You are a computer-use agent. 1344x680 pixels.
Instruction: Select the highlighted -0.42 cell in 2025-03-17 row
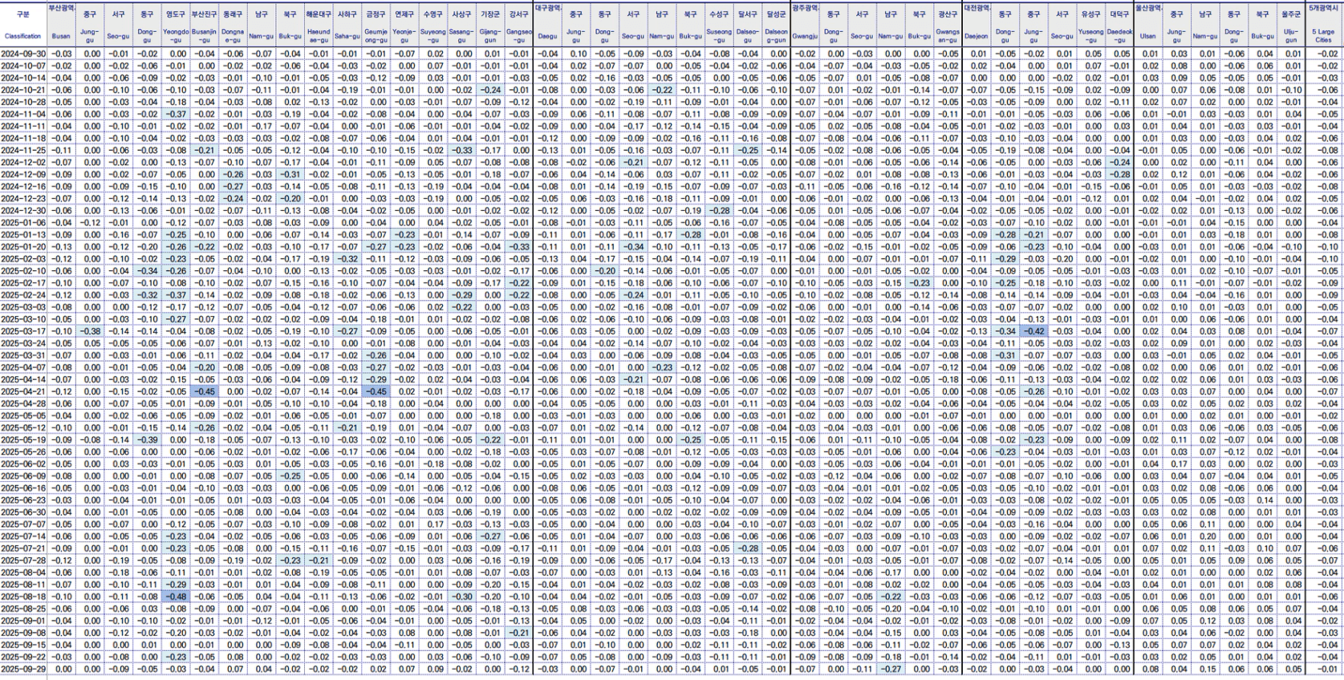(1033, 331)
